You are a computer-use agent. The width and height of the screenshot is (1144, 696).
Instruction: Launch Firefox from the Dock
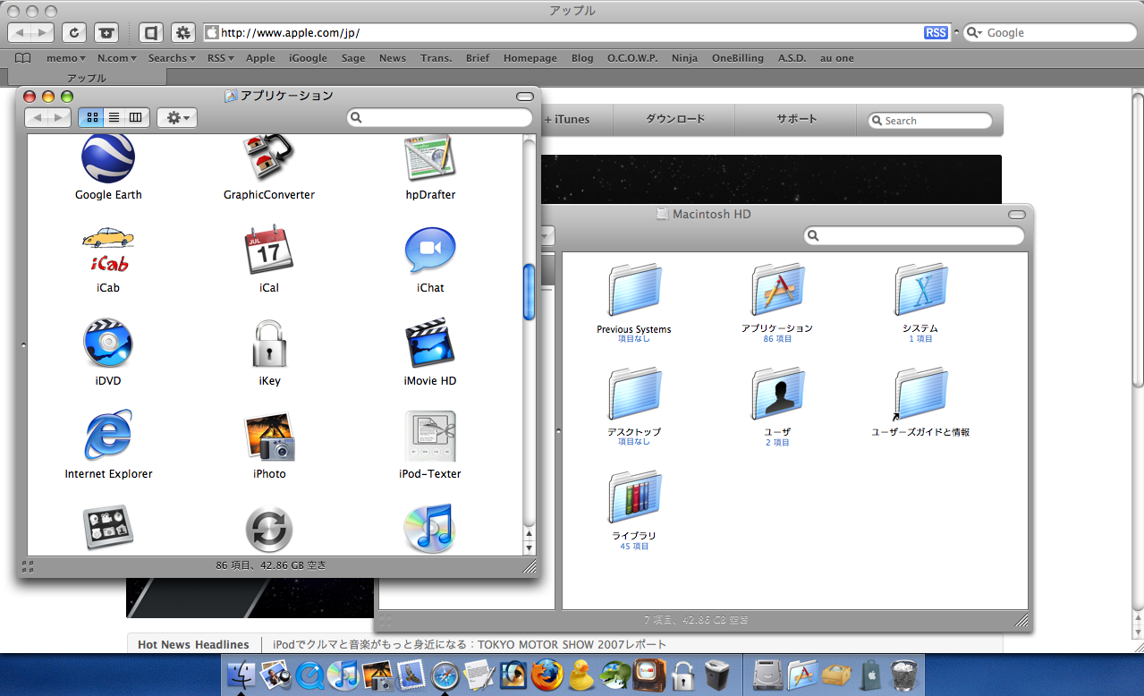click(x=547, y=674)
